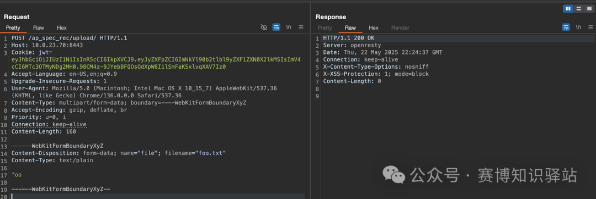This screenshot has width=596, height=199.
Task: Toggle word wrap icon in Response panel
Action: pos(566,27)
